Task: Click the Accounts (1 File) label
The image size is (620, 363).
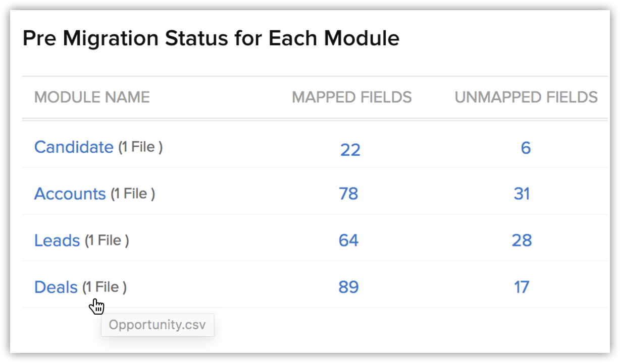Action: tap(133, 194)
